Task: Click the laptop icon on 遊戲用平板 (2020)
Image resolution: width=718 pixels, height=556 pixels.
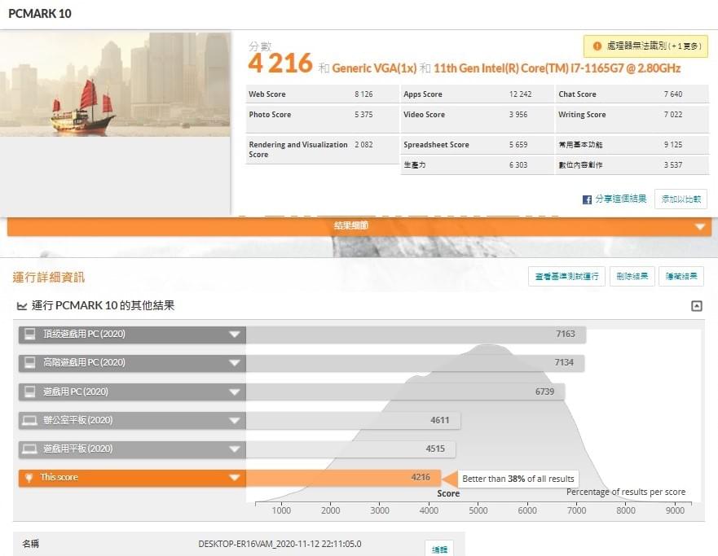Action: pos(30,449)
